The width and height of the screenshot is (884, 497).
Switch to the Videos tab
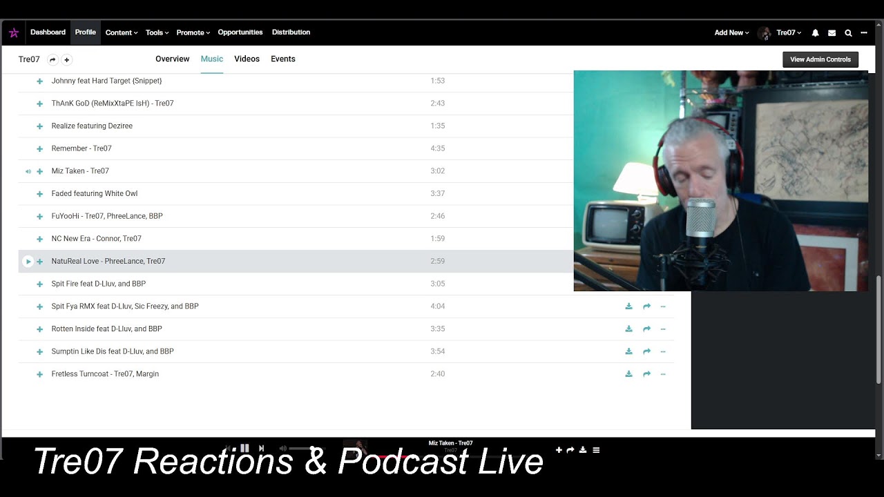pos(247,59)
